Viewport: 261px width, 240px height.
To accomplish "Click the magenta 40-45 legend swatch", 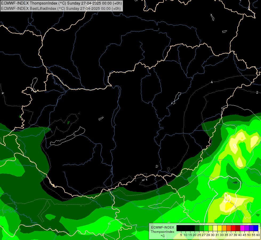I will (242, 228).
